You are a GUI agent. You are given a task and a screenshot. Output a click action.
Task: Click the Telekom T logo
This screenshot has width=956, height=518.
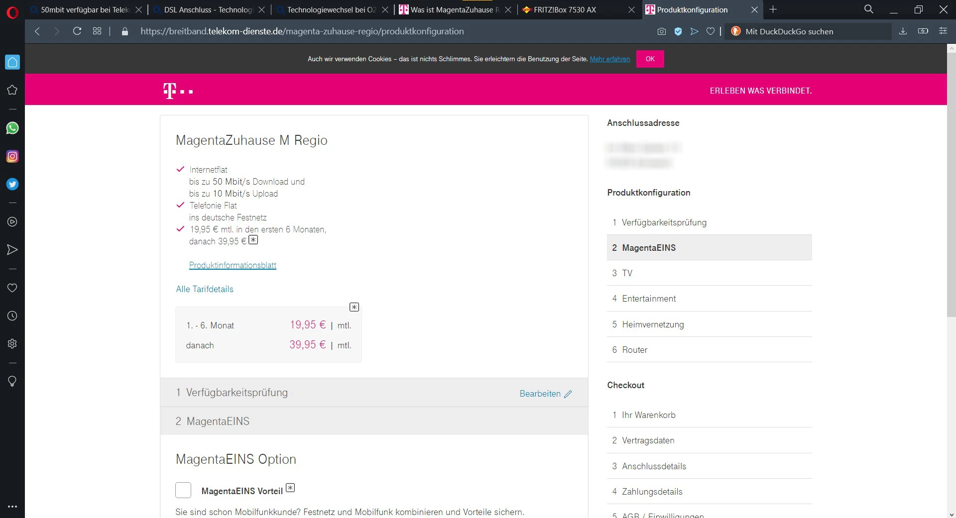coord(178,91)
